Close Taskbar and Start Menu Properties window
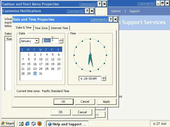The width and height of the screenshot is (170, 127). 104,4
